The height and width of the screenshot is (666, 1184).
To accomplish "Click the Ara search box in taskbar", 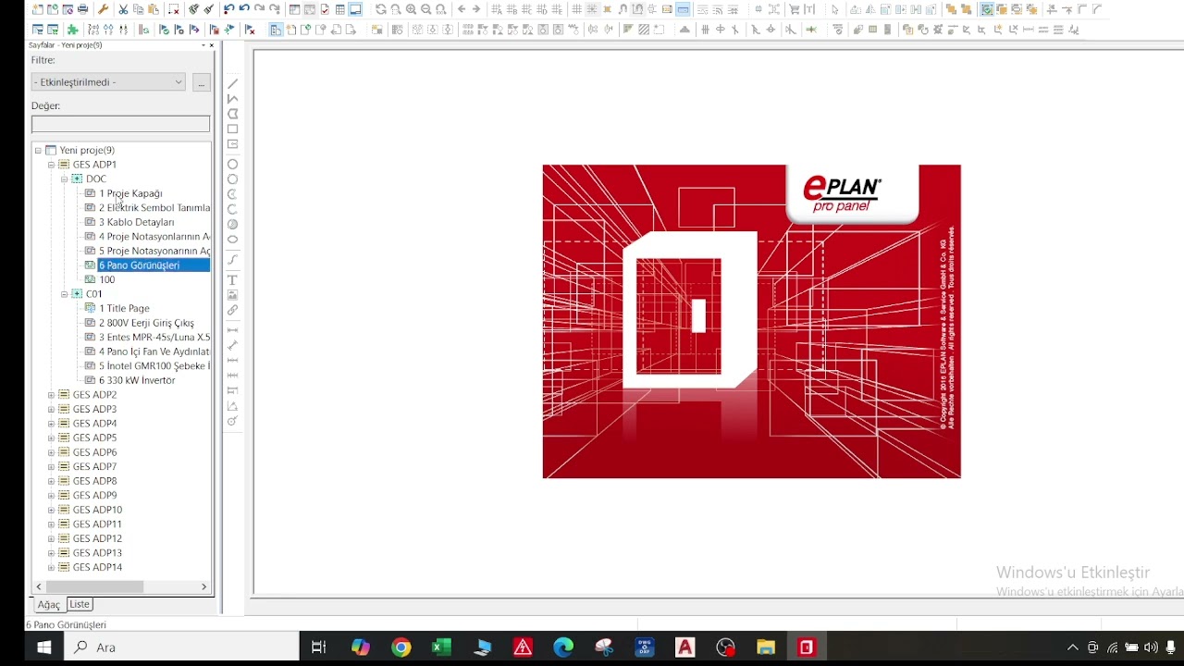I will [181, 647].
